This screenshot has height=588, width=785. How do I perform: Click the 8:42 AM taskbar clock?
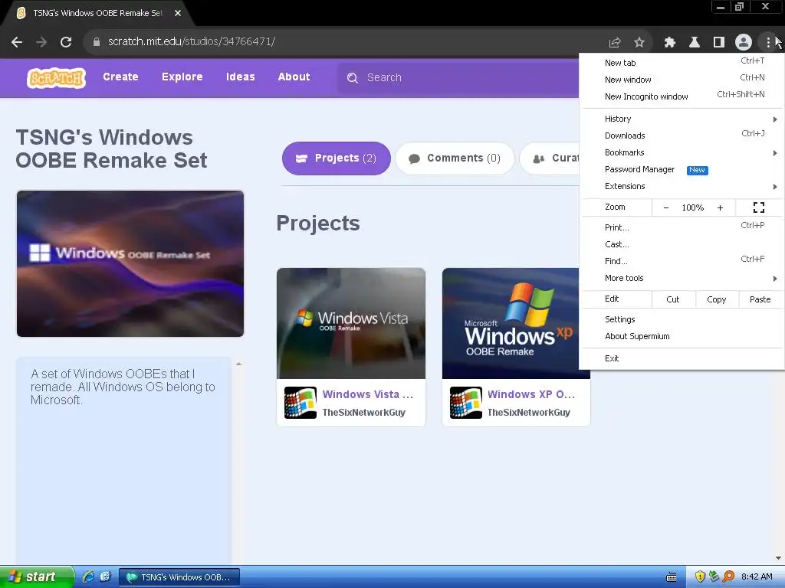[757, 577]
